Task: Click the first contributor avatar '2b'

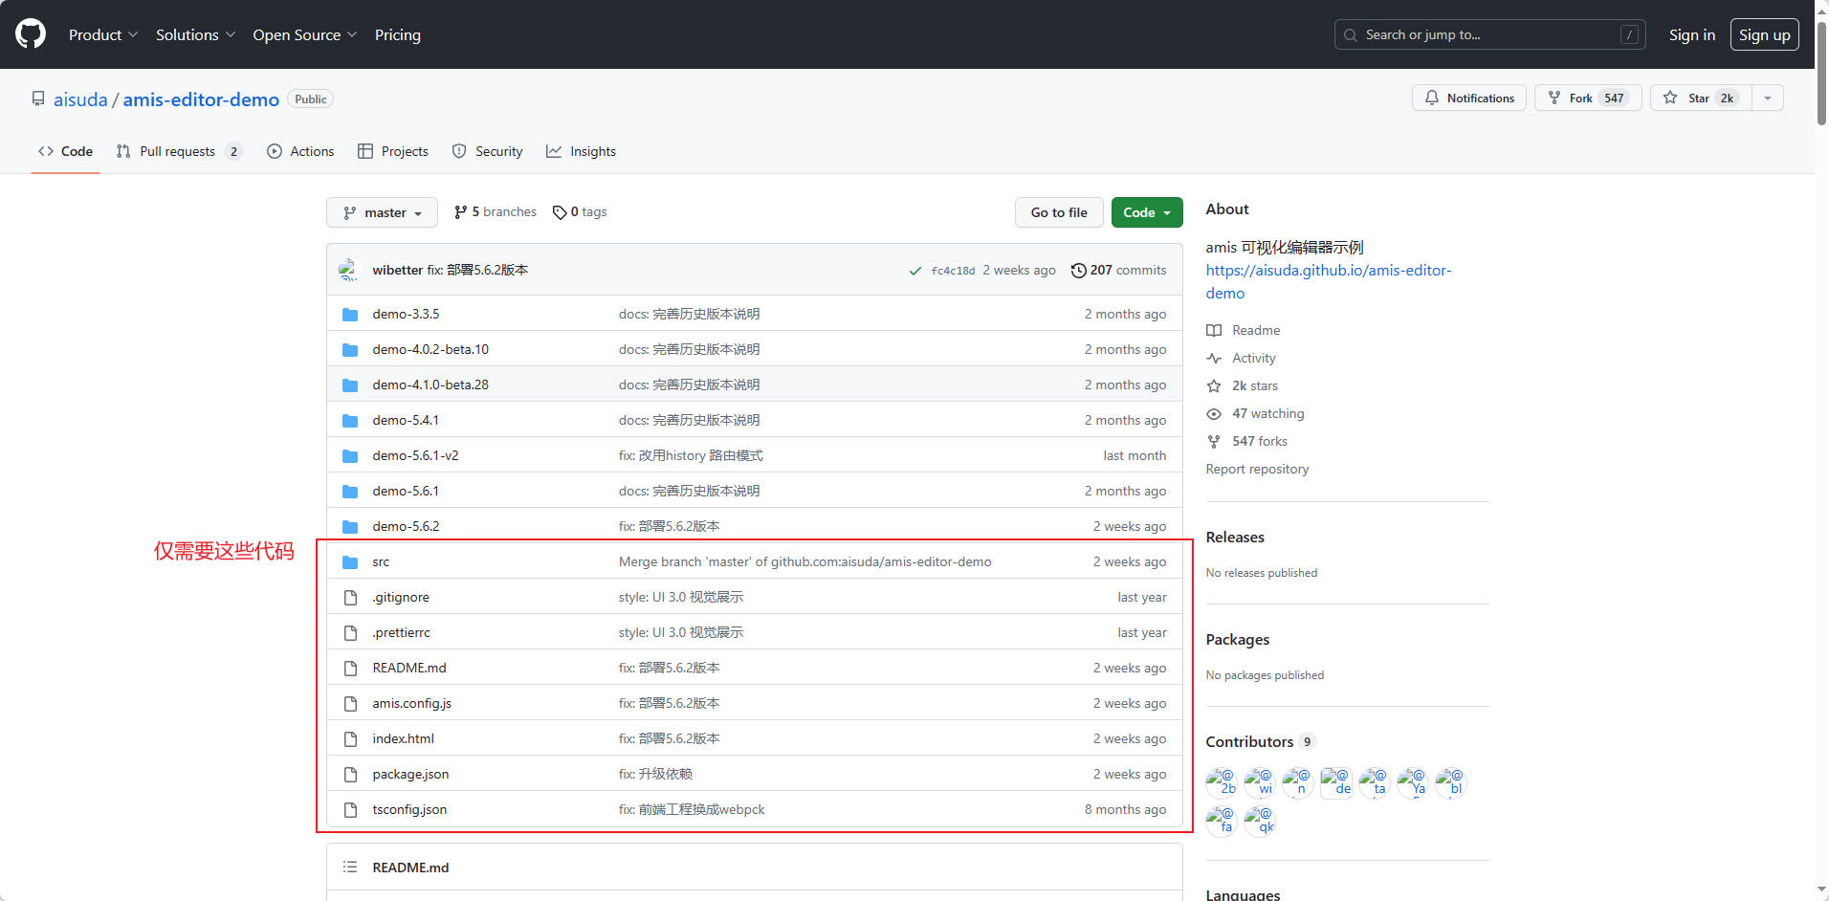Action: click(1222, 782)
